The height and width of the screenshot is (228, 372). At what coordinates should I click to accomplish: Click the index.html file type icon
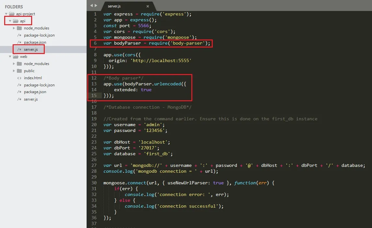19,78
